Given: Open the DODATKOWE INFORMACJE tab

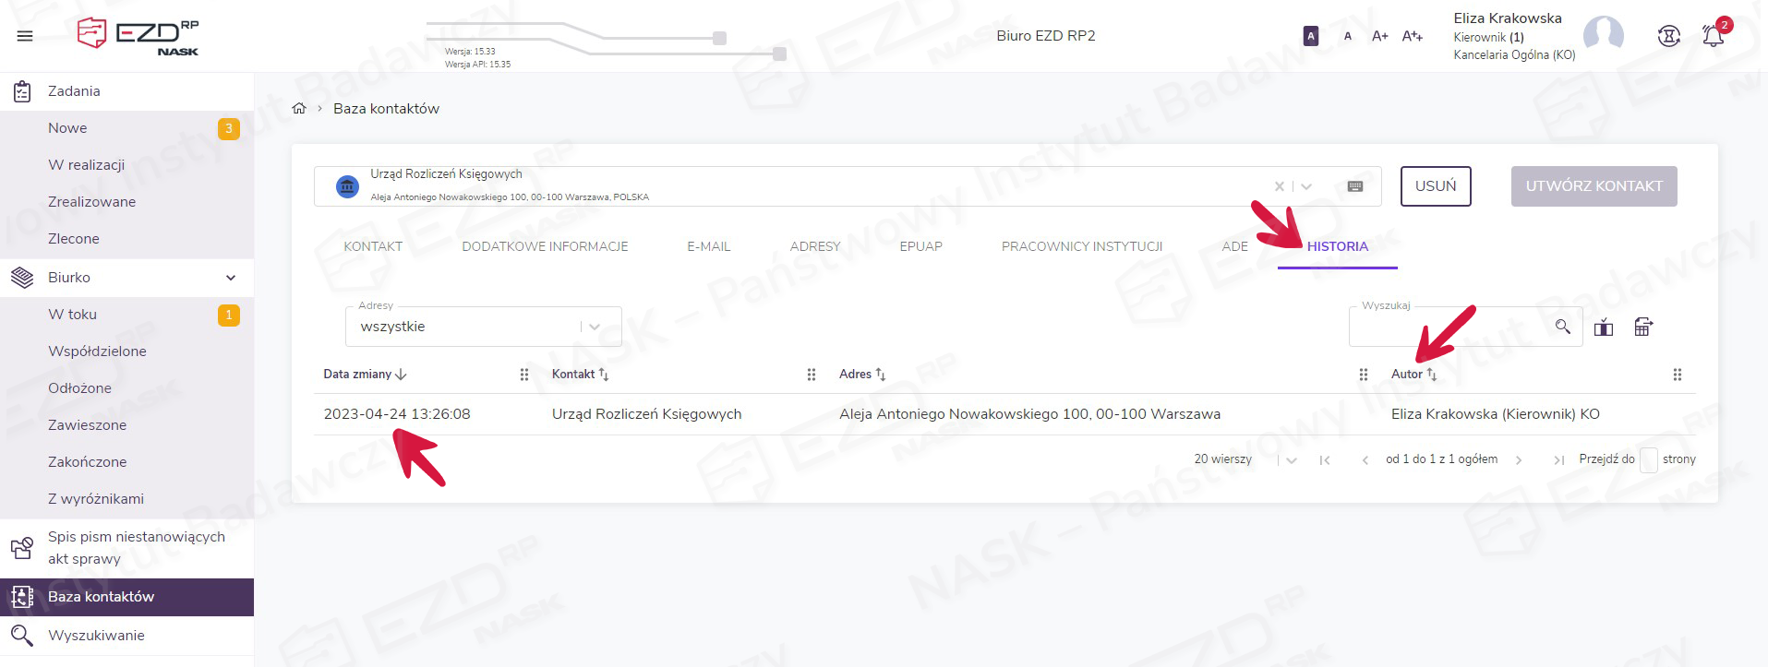Looking at the screenshot, I should [x=545, y=246].
